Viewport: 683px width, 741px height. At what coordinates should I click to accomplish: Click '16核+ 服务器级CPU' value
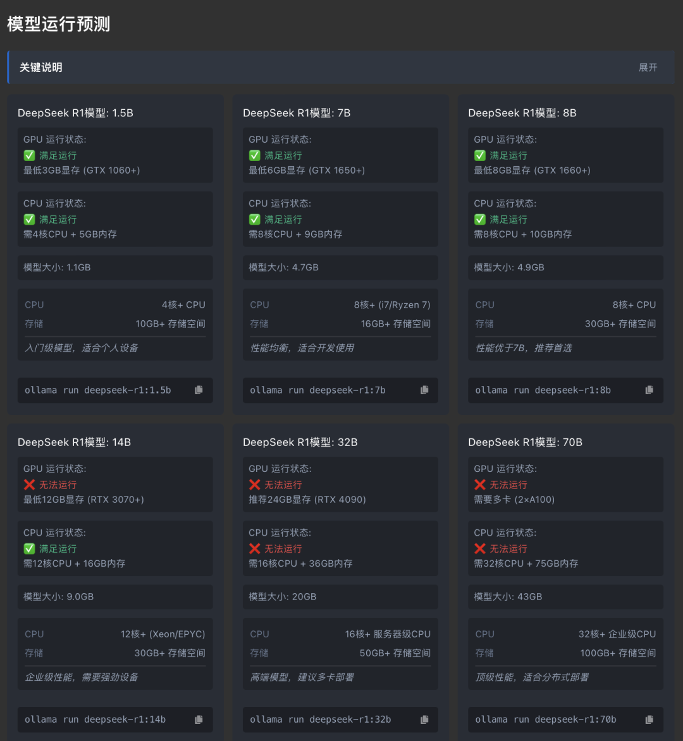(x=388, y=634)
